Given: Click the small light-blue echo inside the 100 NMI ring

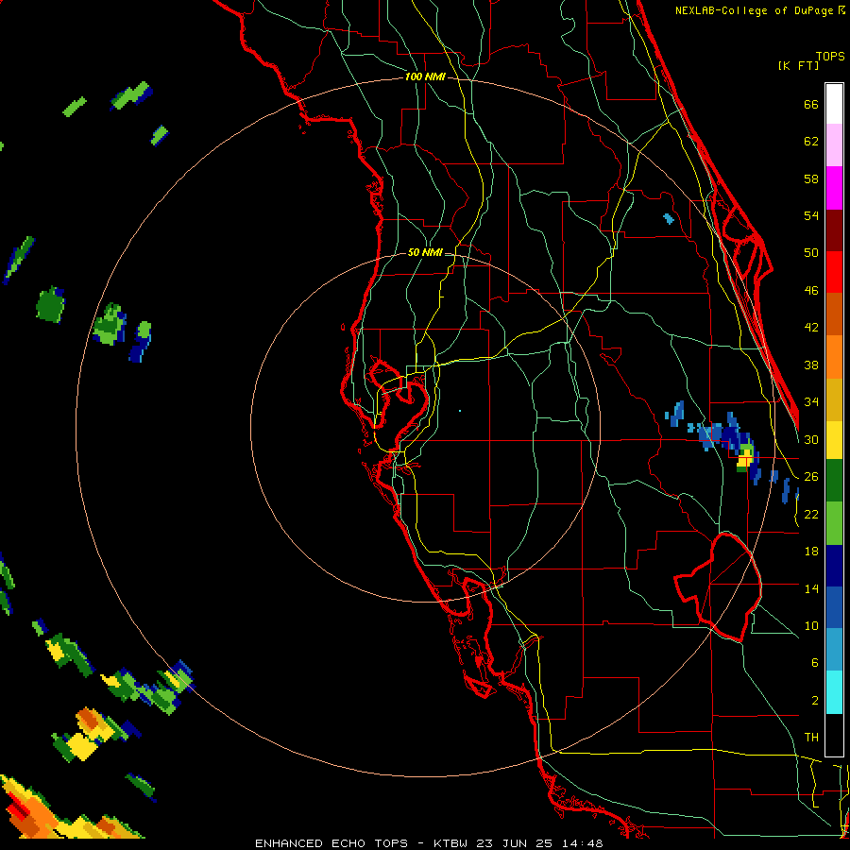Looking at the screenshot, I should point(669,219).
